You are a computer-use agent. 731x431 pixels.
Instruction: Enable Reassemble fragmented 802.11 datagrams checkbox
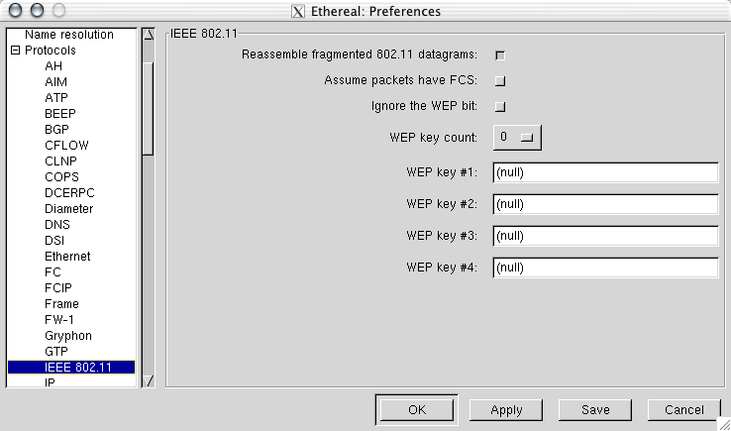click(500, 55)
